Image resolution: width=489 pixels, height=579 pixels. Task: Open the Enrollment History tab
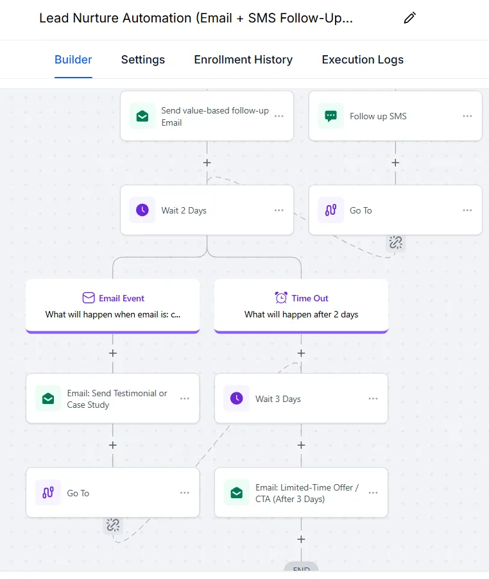pyautogui.click(x=243, y=60)
